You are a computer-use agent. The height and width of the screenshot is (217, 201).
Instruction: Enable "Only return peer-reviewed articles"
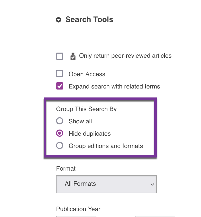point(59,56)
